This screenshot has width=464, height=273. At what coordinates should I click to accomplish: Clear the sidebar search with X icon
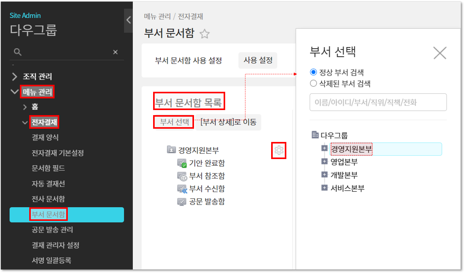point(115,52)
